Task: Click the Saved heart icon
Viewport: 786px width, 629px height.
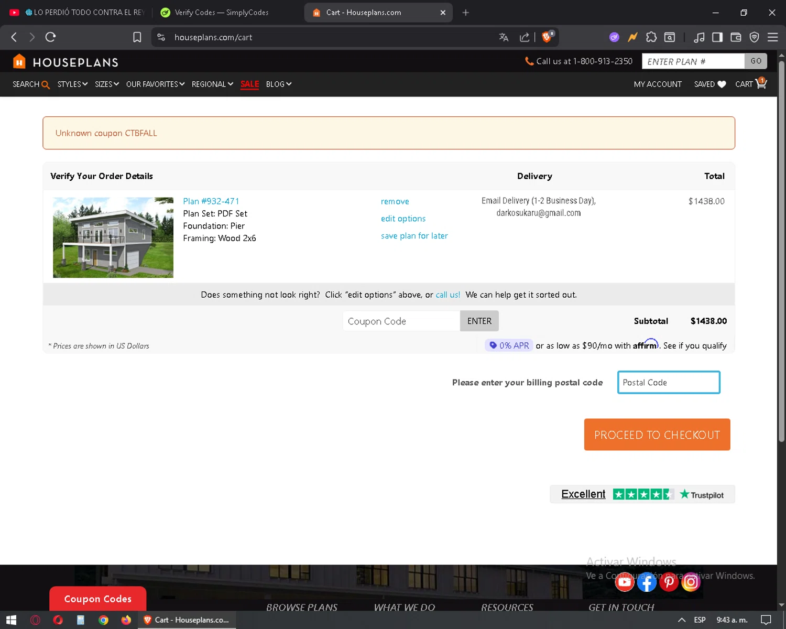Action: pos(722,84)
